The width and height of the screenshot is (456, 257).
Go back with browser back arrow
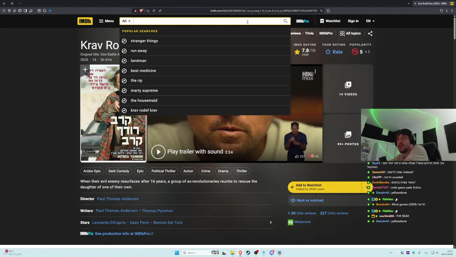click(x=447, y=11)
